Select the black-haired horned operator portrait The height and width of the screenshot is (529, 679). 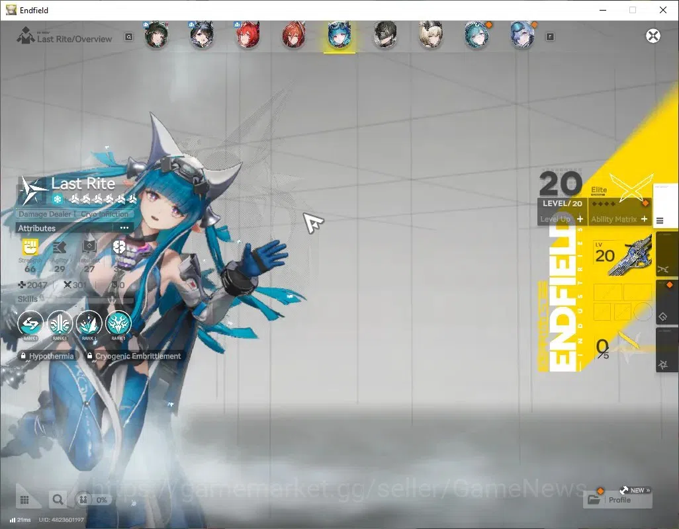tap(202, 36)
